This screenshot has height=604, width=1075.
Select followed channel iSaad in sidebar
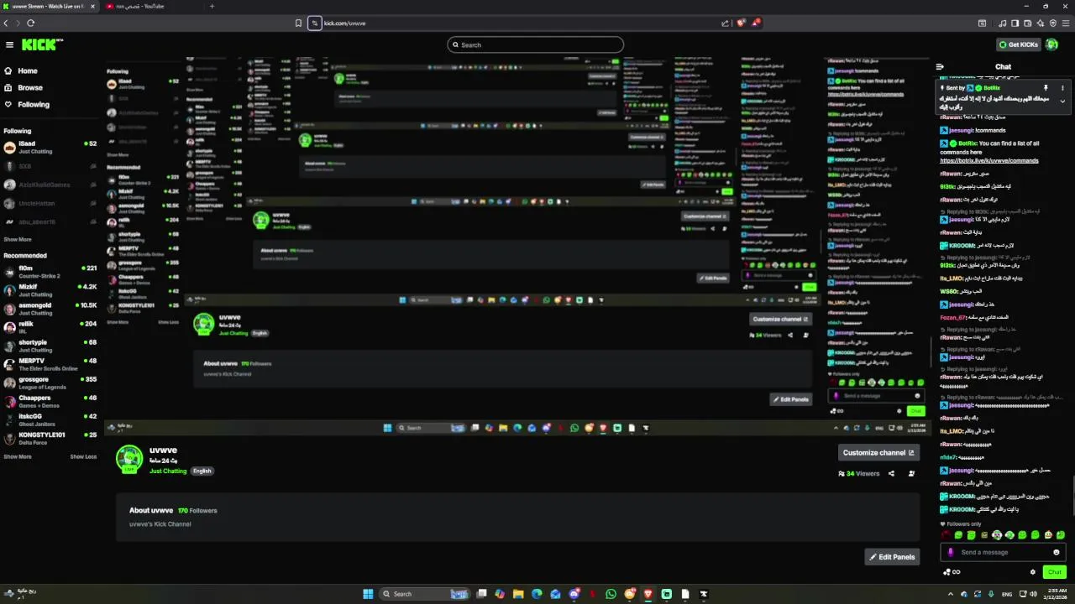50,148
